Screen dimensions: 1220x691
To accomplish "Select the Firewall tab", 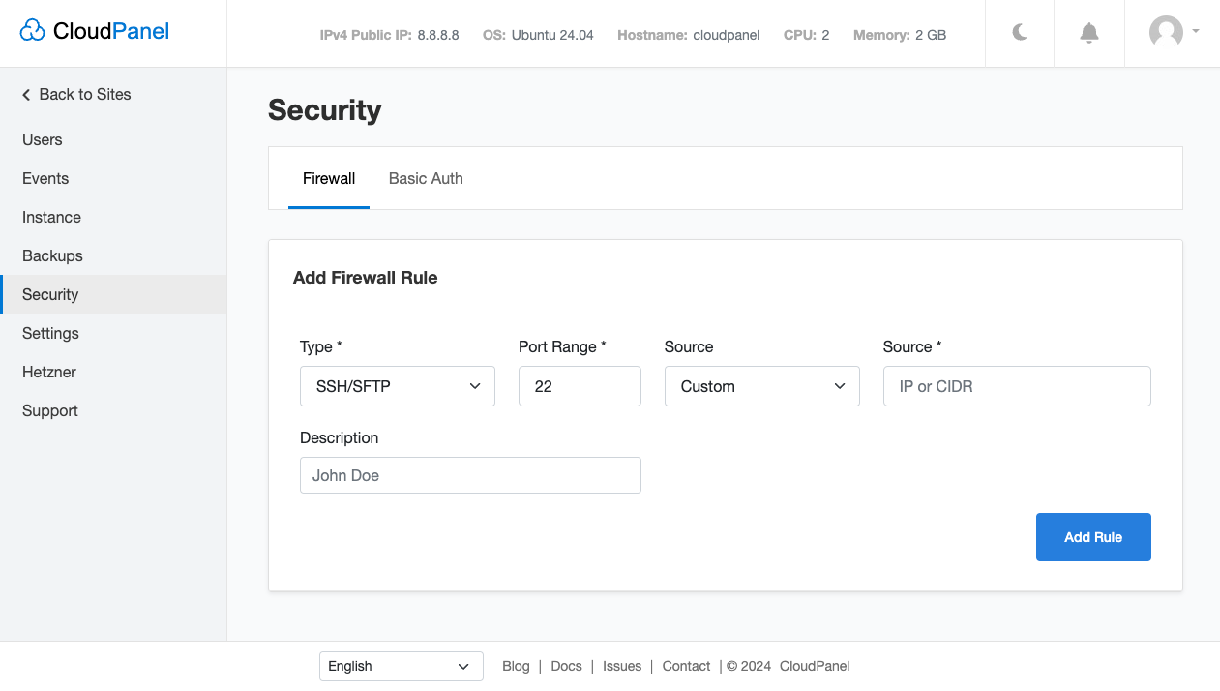I will [329, 178].
